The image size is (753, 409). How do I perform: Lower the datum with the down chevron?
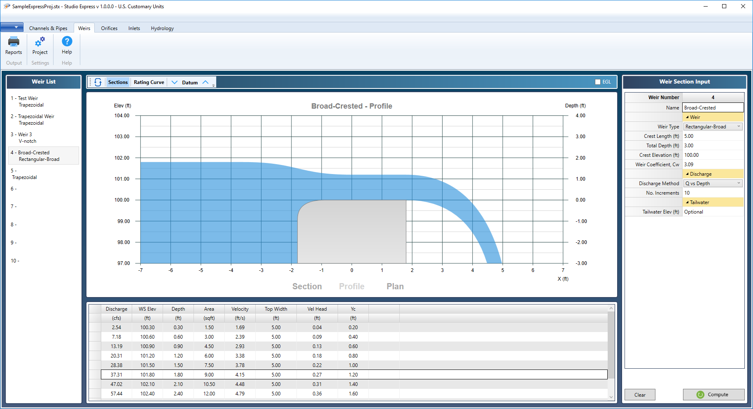175,82
